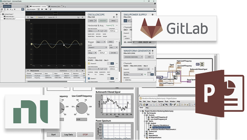Click the Waveform Generator frequency input field
Image resolution: width=247 pixels, height=140 pixels.
click(x=138, y=80)
